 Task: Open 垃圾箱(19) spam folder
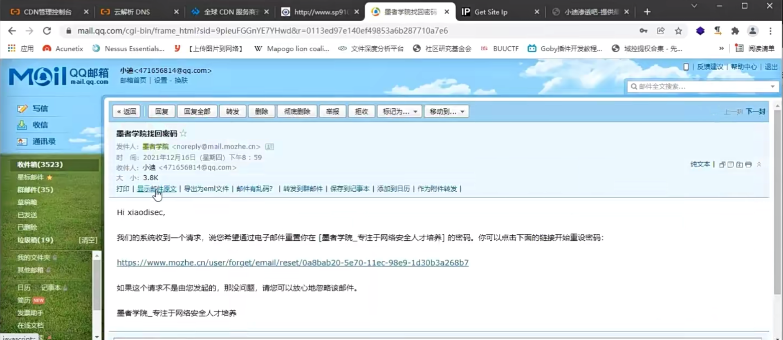point(35,240)
